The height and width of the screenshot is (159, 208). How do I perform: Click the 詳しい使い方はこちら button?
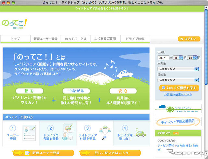pyautogui.click(x=110, y=153)
